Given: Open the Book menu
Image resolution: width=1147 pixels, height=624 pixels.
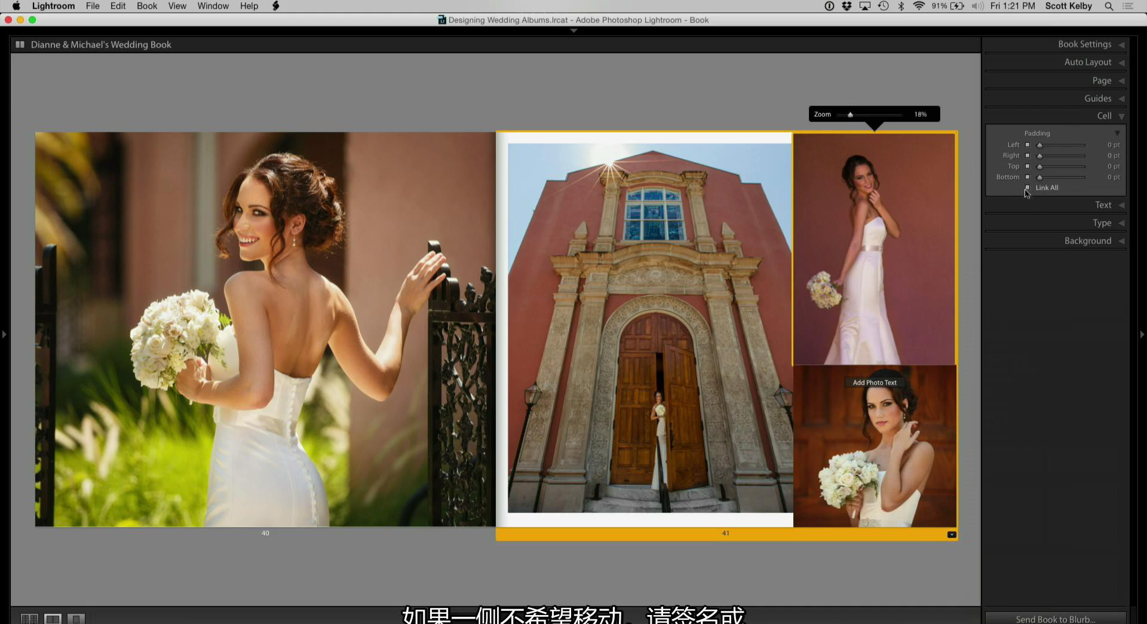Looking at the screenshot, I should [x=146, y=6].
